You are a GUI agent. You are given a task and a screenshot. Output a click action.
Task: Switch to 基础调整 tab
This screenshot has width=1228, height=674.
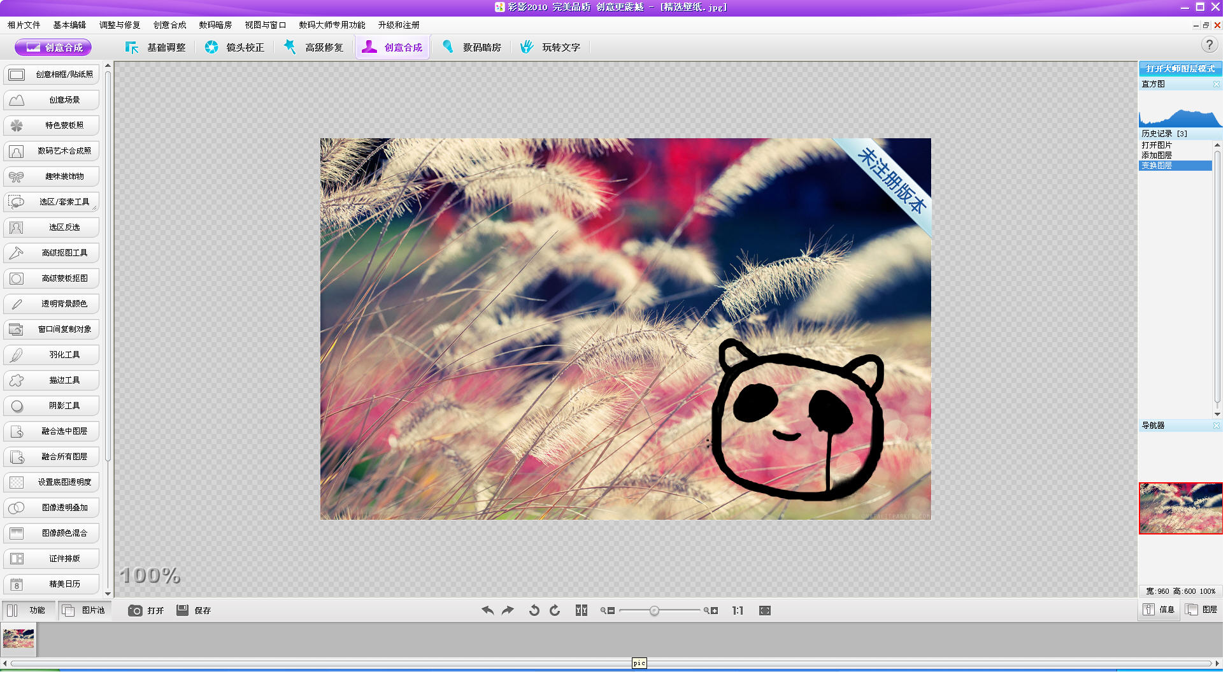(155, 47)
